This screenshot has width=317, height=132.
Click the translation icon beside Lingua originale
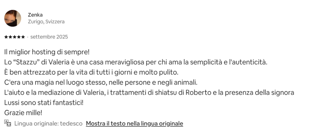coord(8,123)
